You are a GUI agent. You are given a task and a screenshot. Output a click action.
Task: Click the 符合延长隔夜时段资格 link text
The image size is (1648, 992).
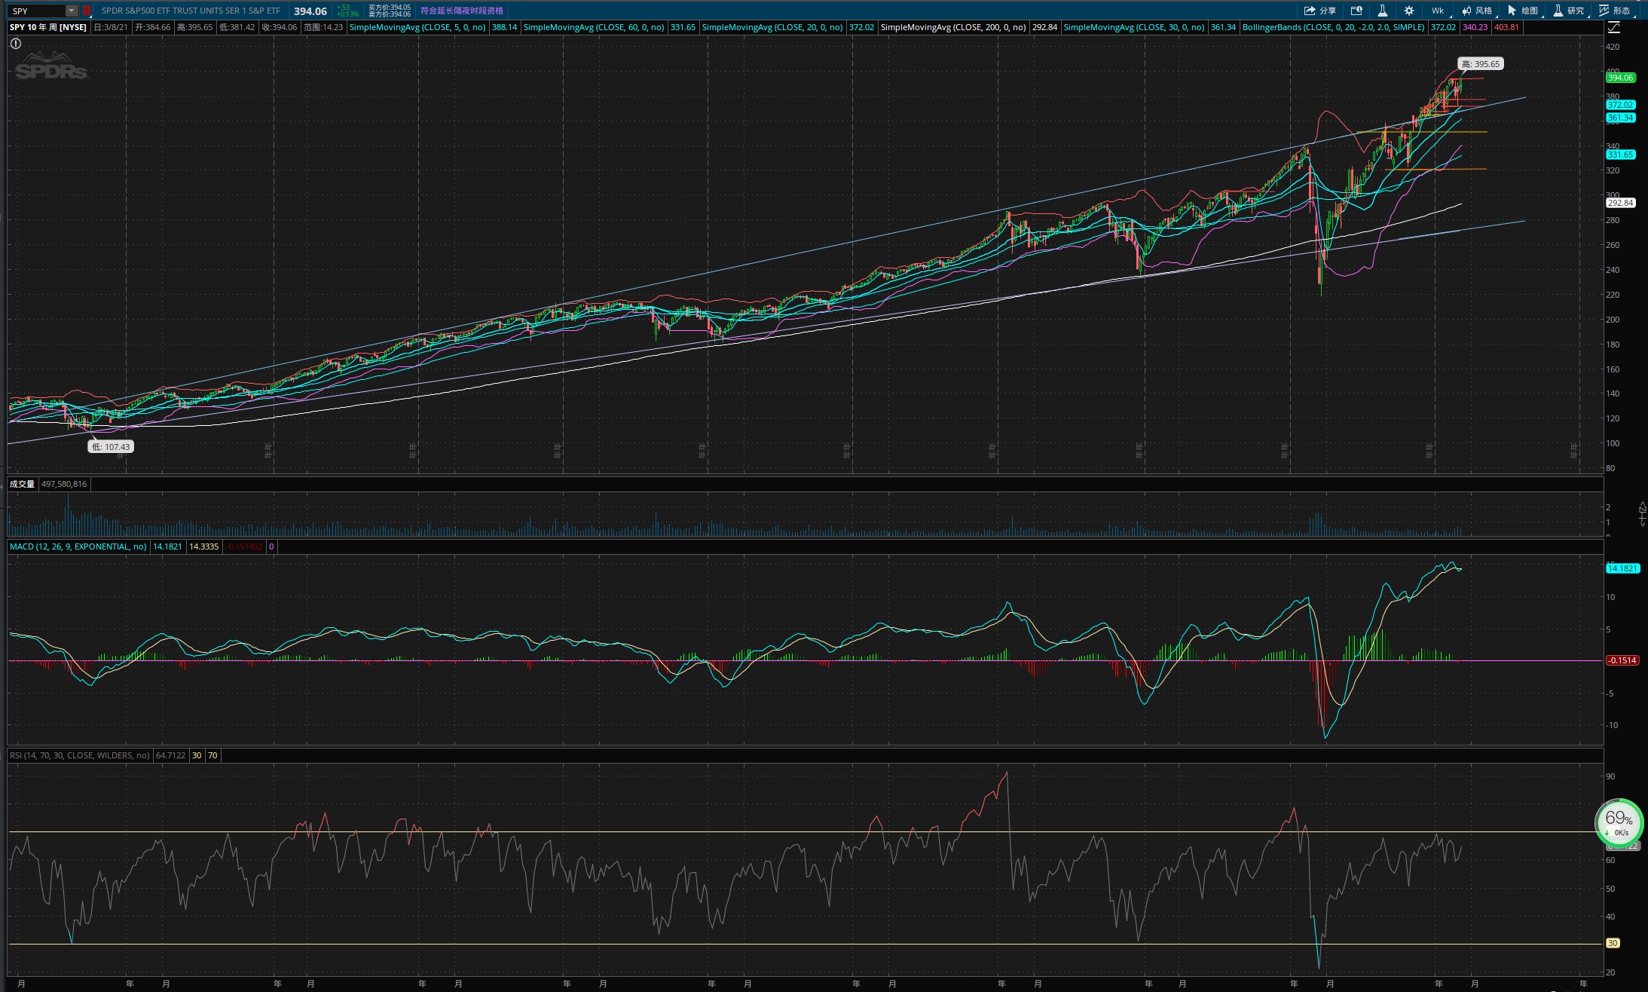462,11
